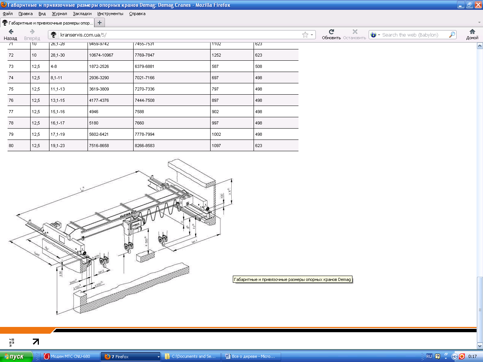Open the list-all-tabs dropdown arrow
Image resolution: width=483 pixels, height=362 pixels.
tap(480, 22)
